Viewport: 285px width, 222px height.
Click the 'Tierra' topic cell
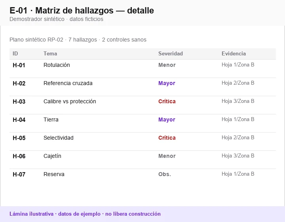51,120
